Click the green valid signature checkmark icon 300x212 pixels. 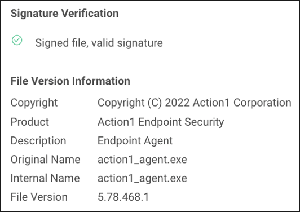(17, 40)
